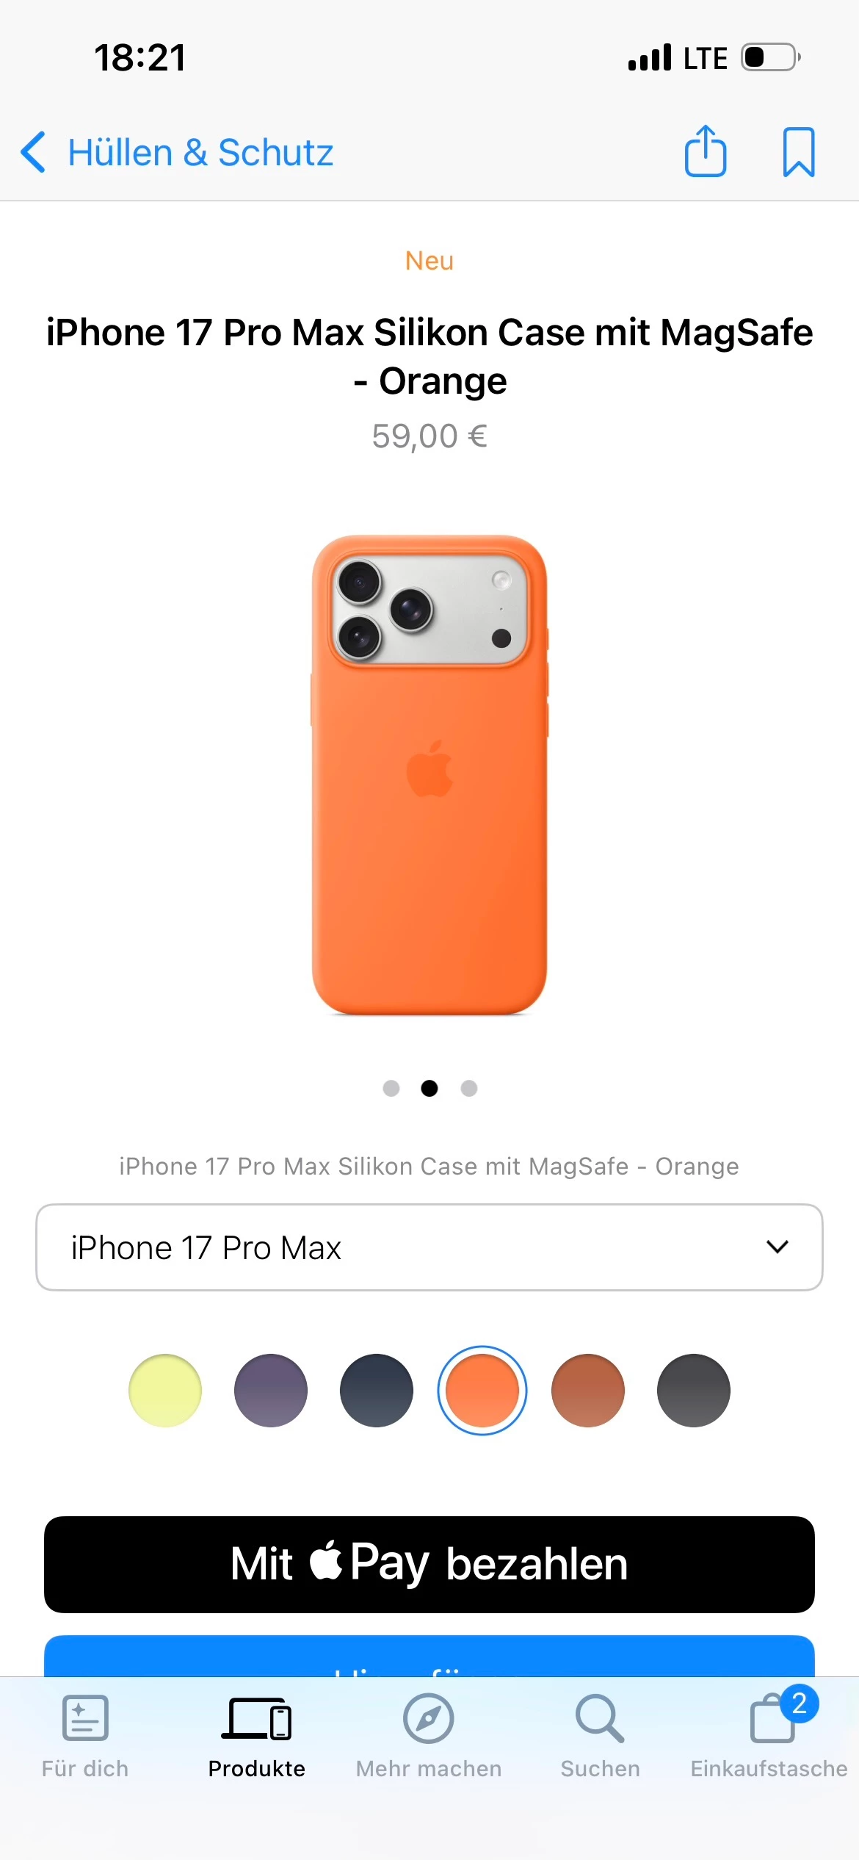Screen dimensions: 859x1860
Task: Tap Mit Apple Pay bezahlen button
Action: 429,1565
